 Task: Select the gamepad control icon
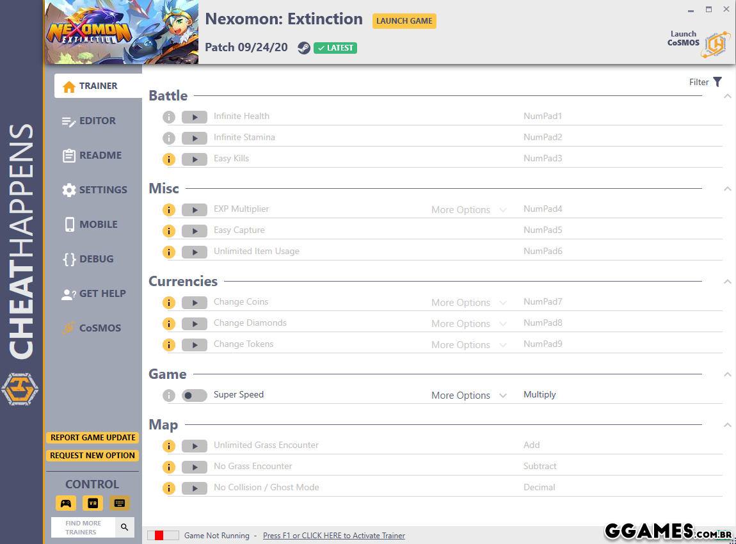point(65,503)
